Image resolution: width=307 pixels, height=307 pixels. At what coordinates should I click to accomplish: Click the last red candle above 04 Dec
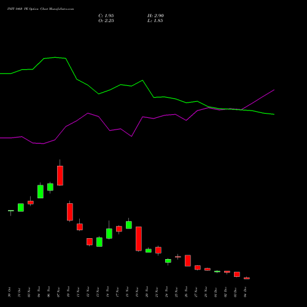point(247,278)
